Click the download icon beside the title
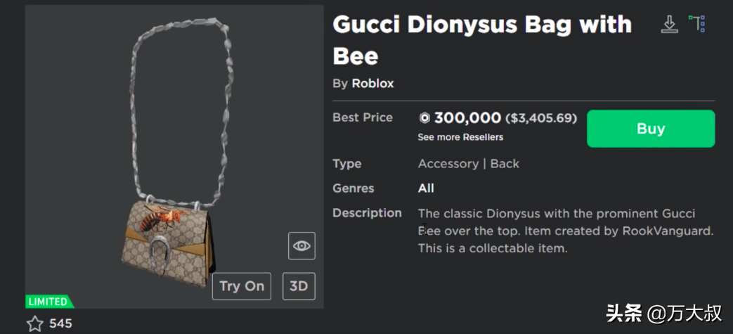This screenshot has height=334, width=733. (669, 25)
